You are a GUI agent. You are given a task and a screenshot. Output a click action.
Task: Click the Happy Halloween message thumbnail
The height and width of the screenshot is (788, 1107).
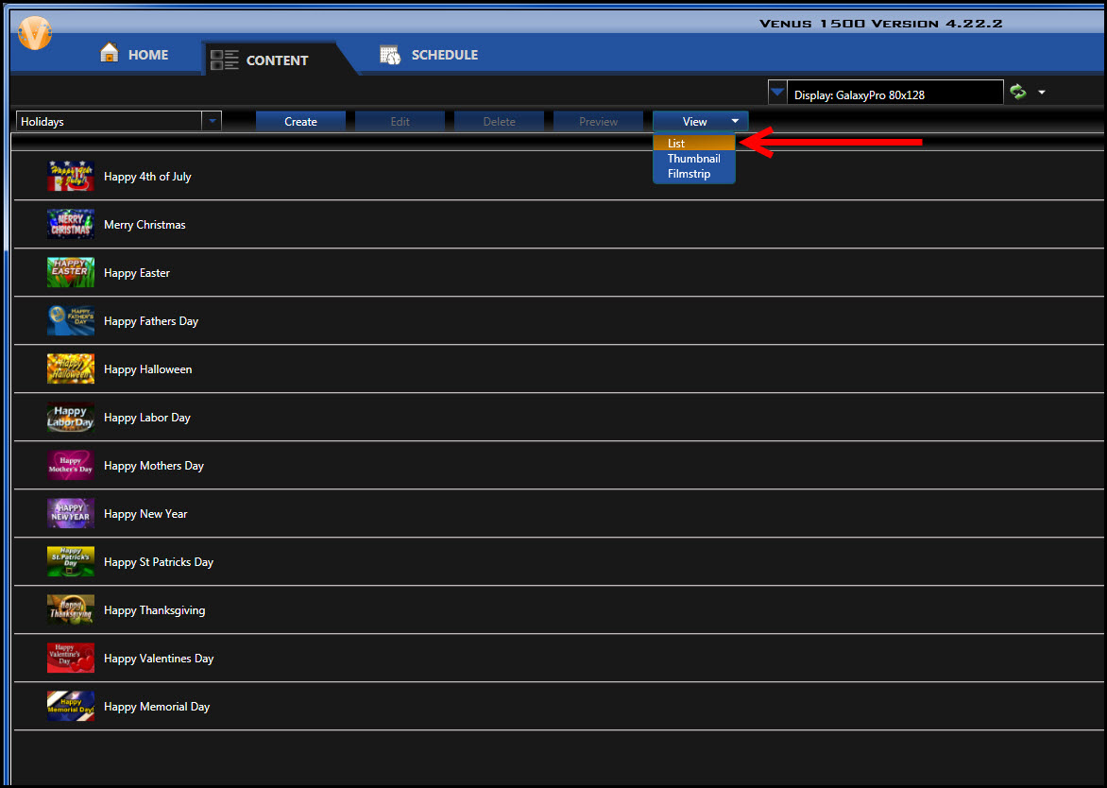tap(70, 368)
